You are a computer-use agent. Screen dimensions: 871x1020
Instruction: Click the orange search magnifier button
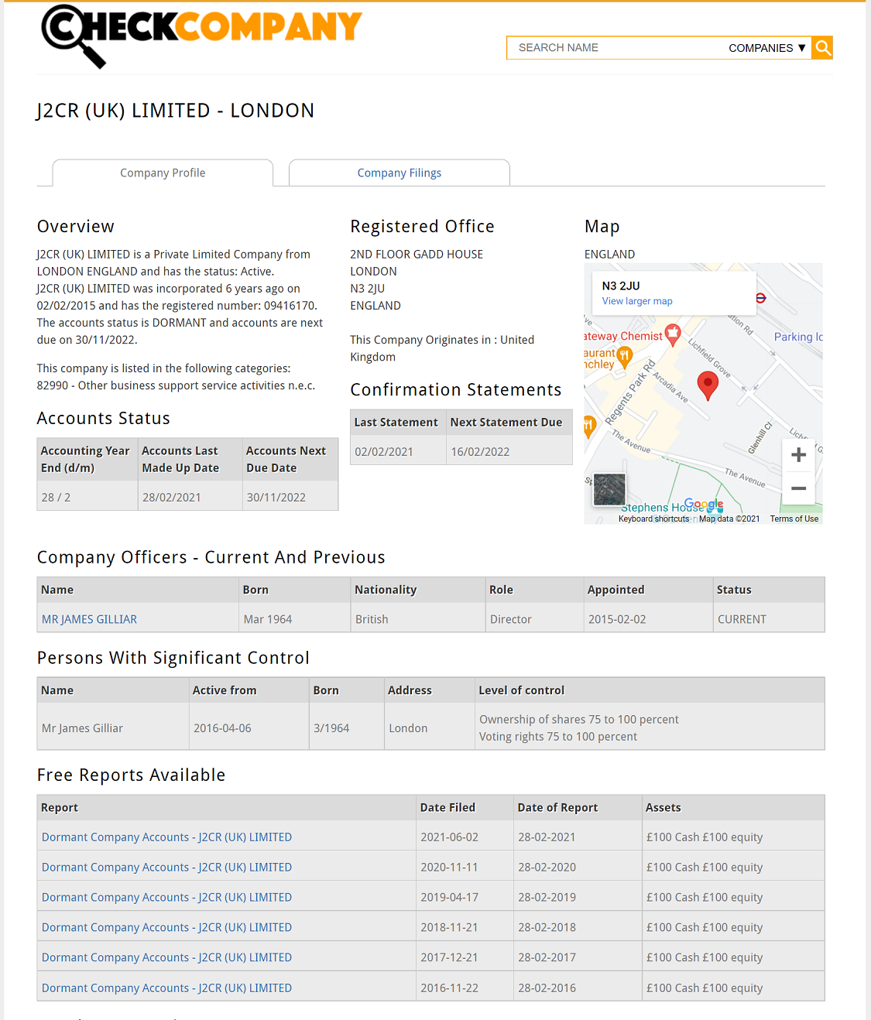click(x=822, y=48)
